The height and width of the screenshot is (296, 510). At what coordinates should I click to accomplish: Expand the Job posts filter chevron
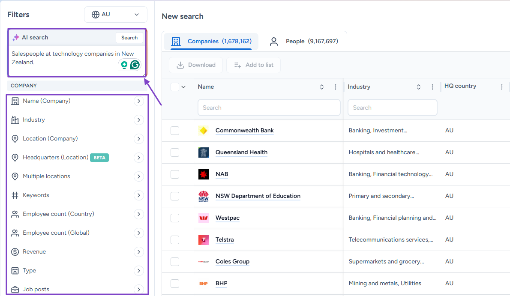pyautogui.click(x=138, y=290)
